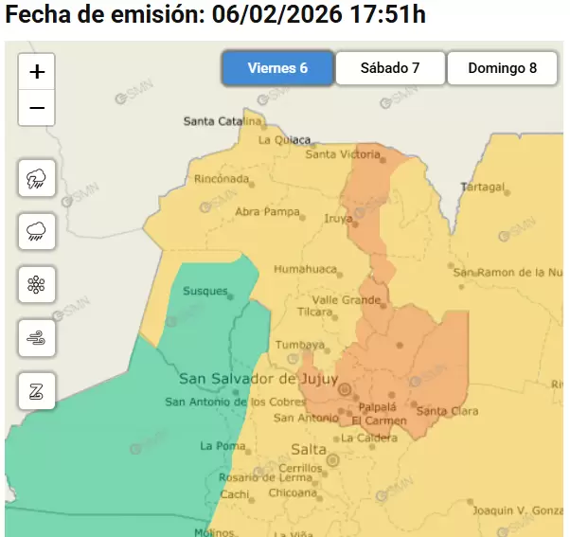Click the Tartagal label
The height and width of the screenshot is (537, 570).
point(483,187)
